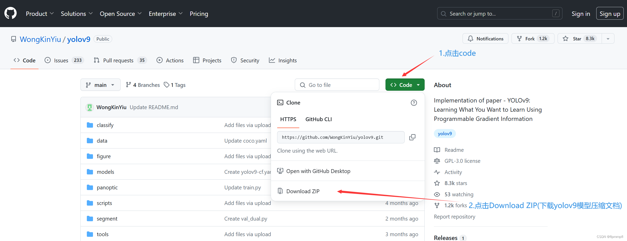627x241 pixels.
Task: Open star lists dropdown arrow
Action: point(608,39)
